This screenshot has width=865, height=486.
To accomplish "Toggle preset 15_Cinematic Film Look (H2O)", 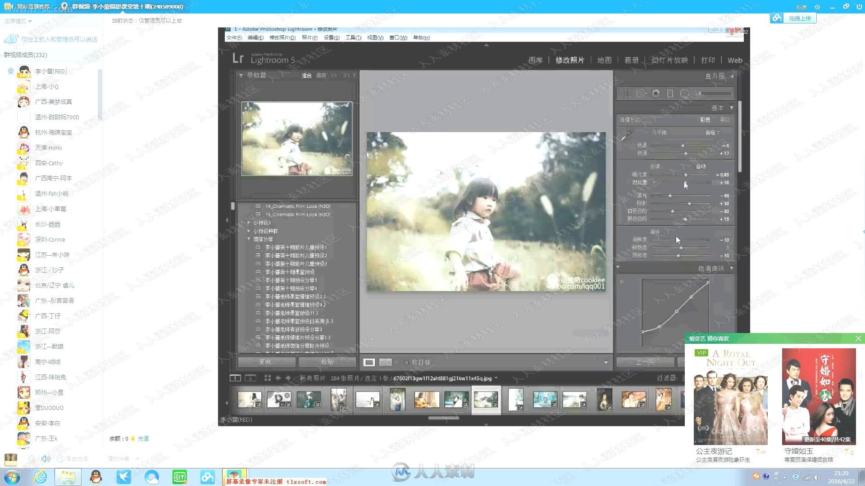I will (297, 215).
